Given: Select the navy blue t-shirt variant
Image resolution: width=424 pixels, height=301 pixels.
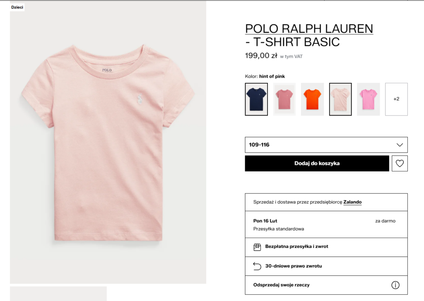Looking at the screenshot, I should point(256,99).
